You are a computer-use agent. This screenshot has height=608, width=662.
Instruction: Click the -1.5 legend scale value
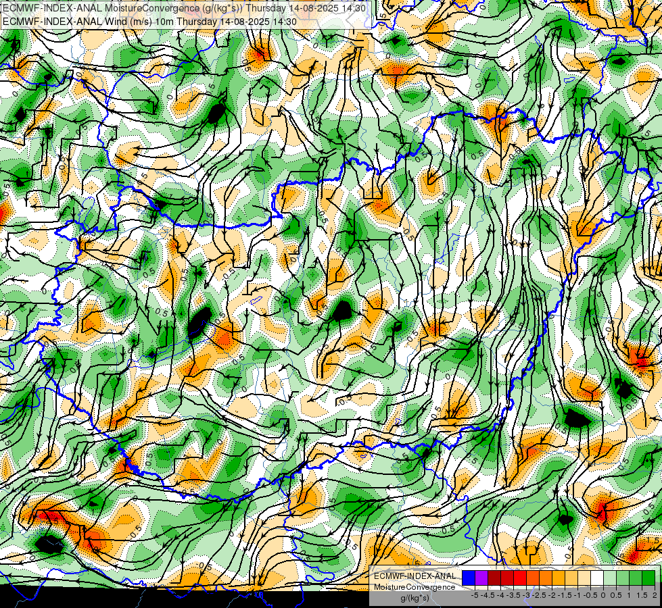(x=565, y=595)
